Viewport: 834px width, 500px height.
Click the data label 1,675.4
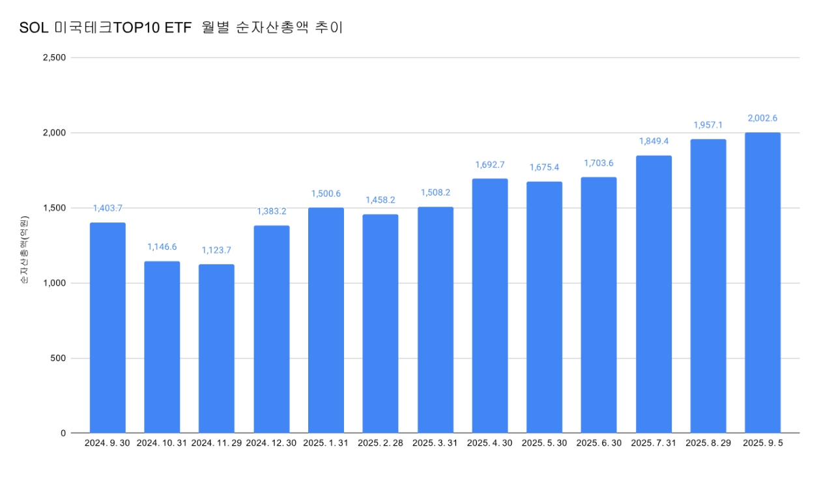544,167
